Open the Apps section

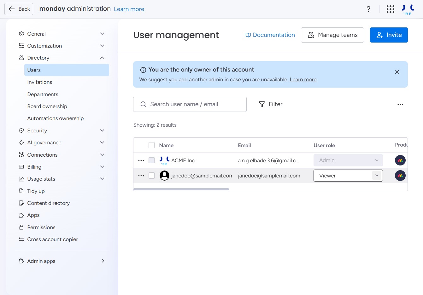click(33, 215)
